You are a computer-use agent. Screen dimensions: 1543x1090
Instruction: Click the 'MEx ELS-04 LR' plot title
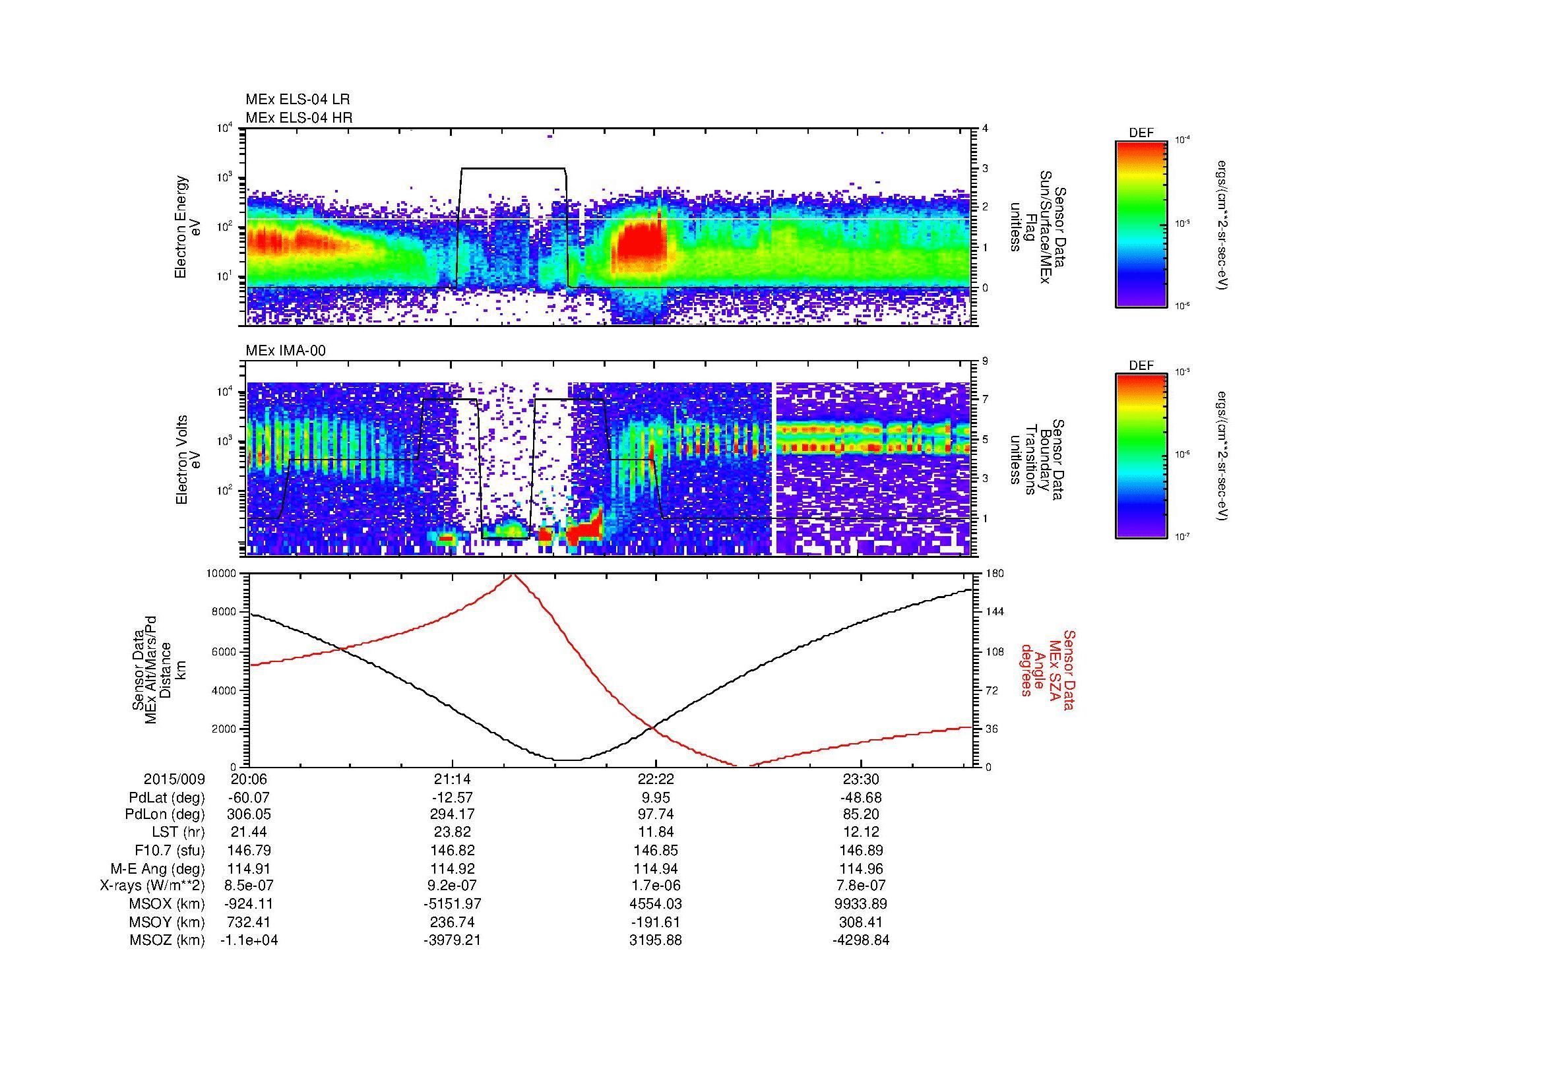pos(298,100)
